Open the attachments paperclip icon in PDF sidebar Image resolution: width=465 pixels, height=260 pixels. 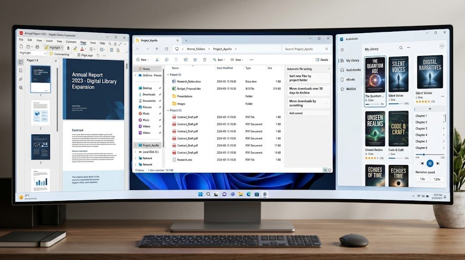(21, 79)
